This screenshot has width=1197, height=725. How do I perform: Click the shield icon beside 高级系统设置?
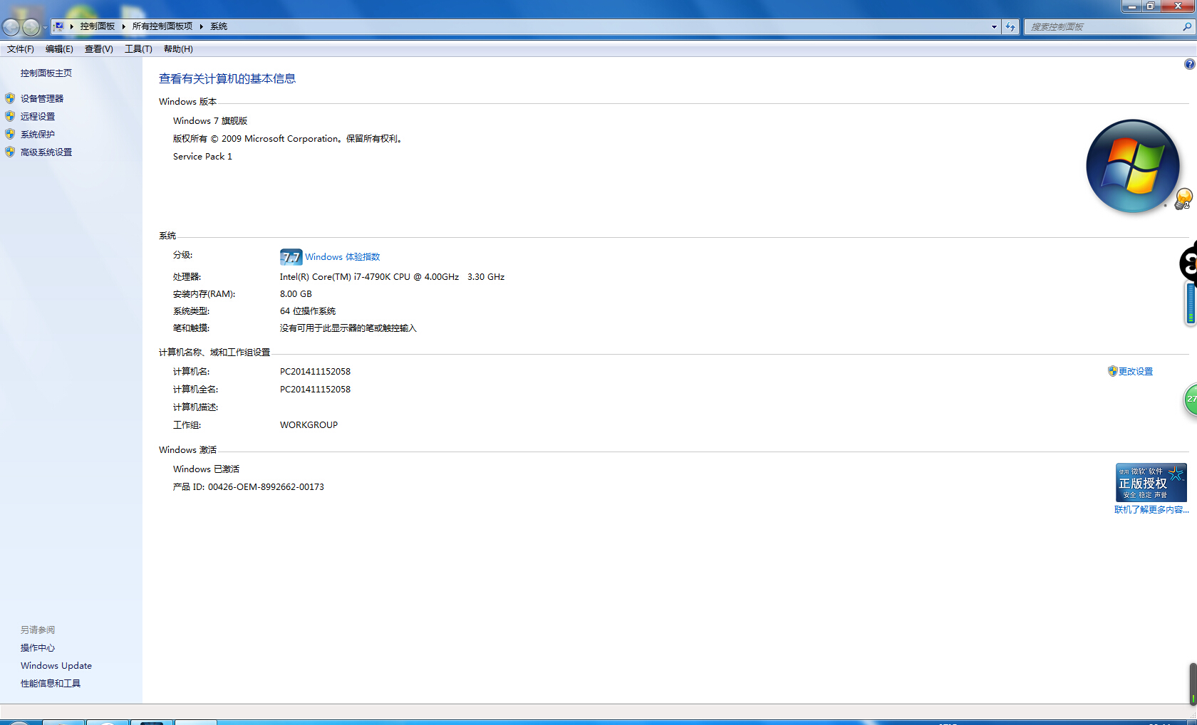10,152
